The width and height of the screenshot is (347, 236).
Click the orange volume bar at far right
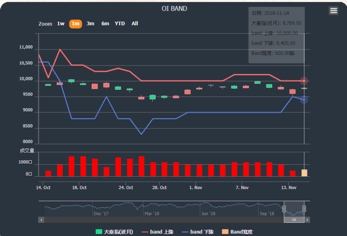click(304, 173)
